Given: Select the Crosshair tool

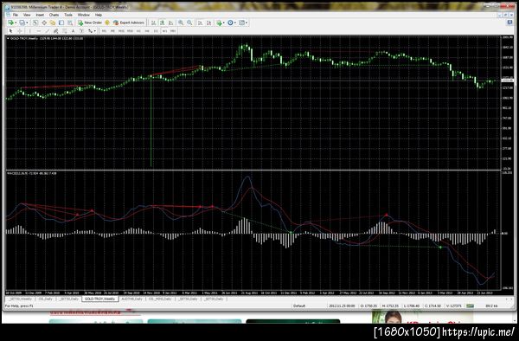Looking at the screenshot, I should (20, 31).
